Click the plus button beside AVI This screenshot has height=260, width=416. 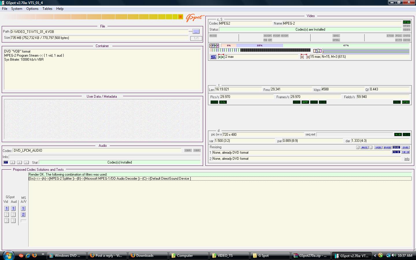click(358, 147)
